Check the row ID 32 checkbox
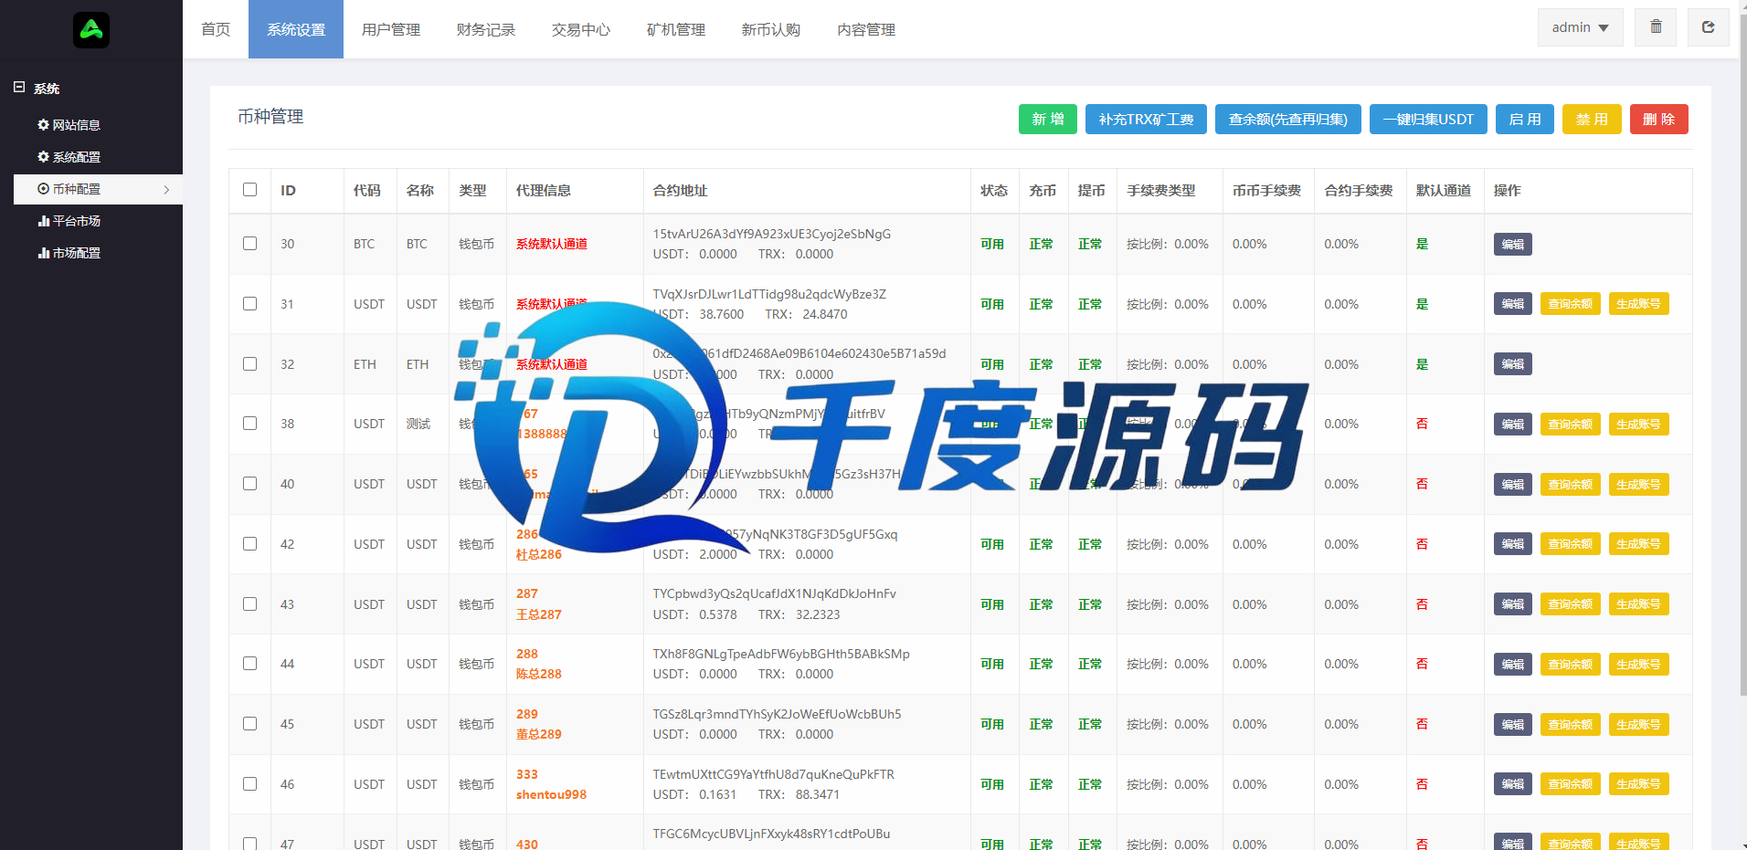 click(249, 363)
